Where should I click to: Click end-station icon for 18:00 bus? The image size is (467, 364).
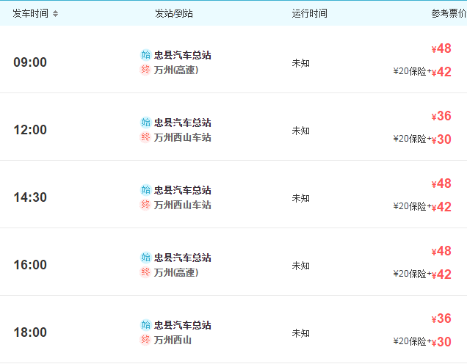(x=145, y=340)
